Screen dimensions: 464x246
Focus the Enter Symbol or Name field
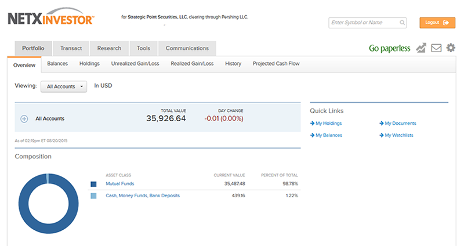(367, 23)
